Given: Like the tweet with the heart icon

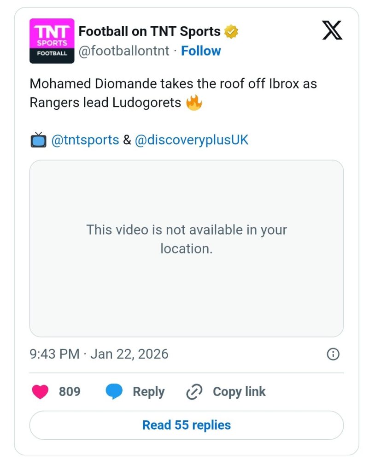Looking at the screenshot, I should pyautogui.click(x=40, y=392).
